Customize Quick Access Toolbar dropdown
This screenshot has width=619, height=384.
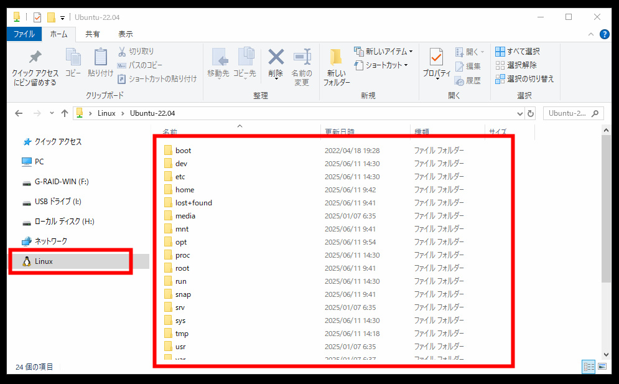62,18
